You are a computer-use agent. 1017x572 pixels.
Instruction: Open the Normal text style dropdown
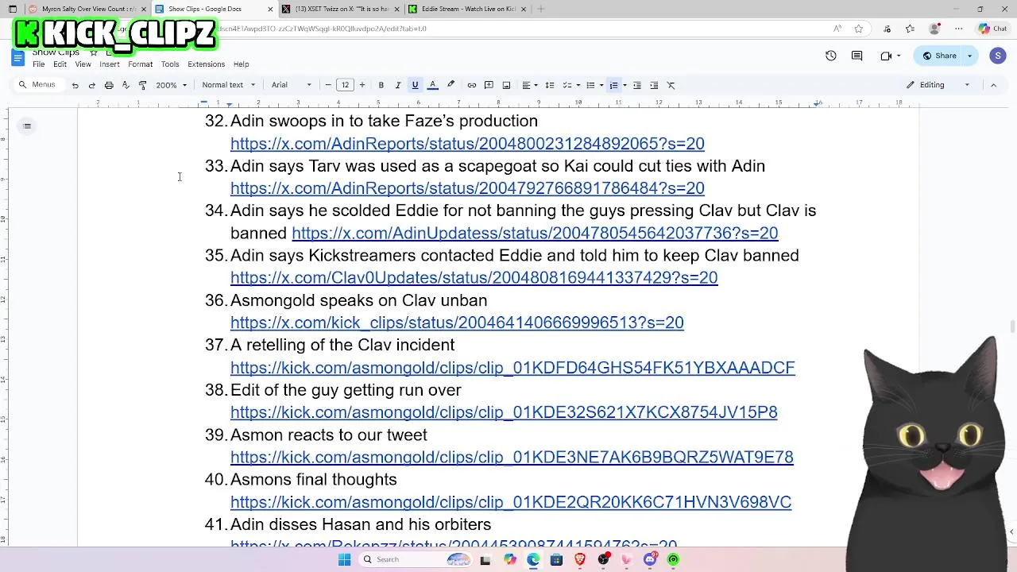229,85
